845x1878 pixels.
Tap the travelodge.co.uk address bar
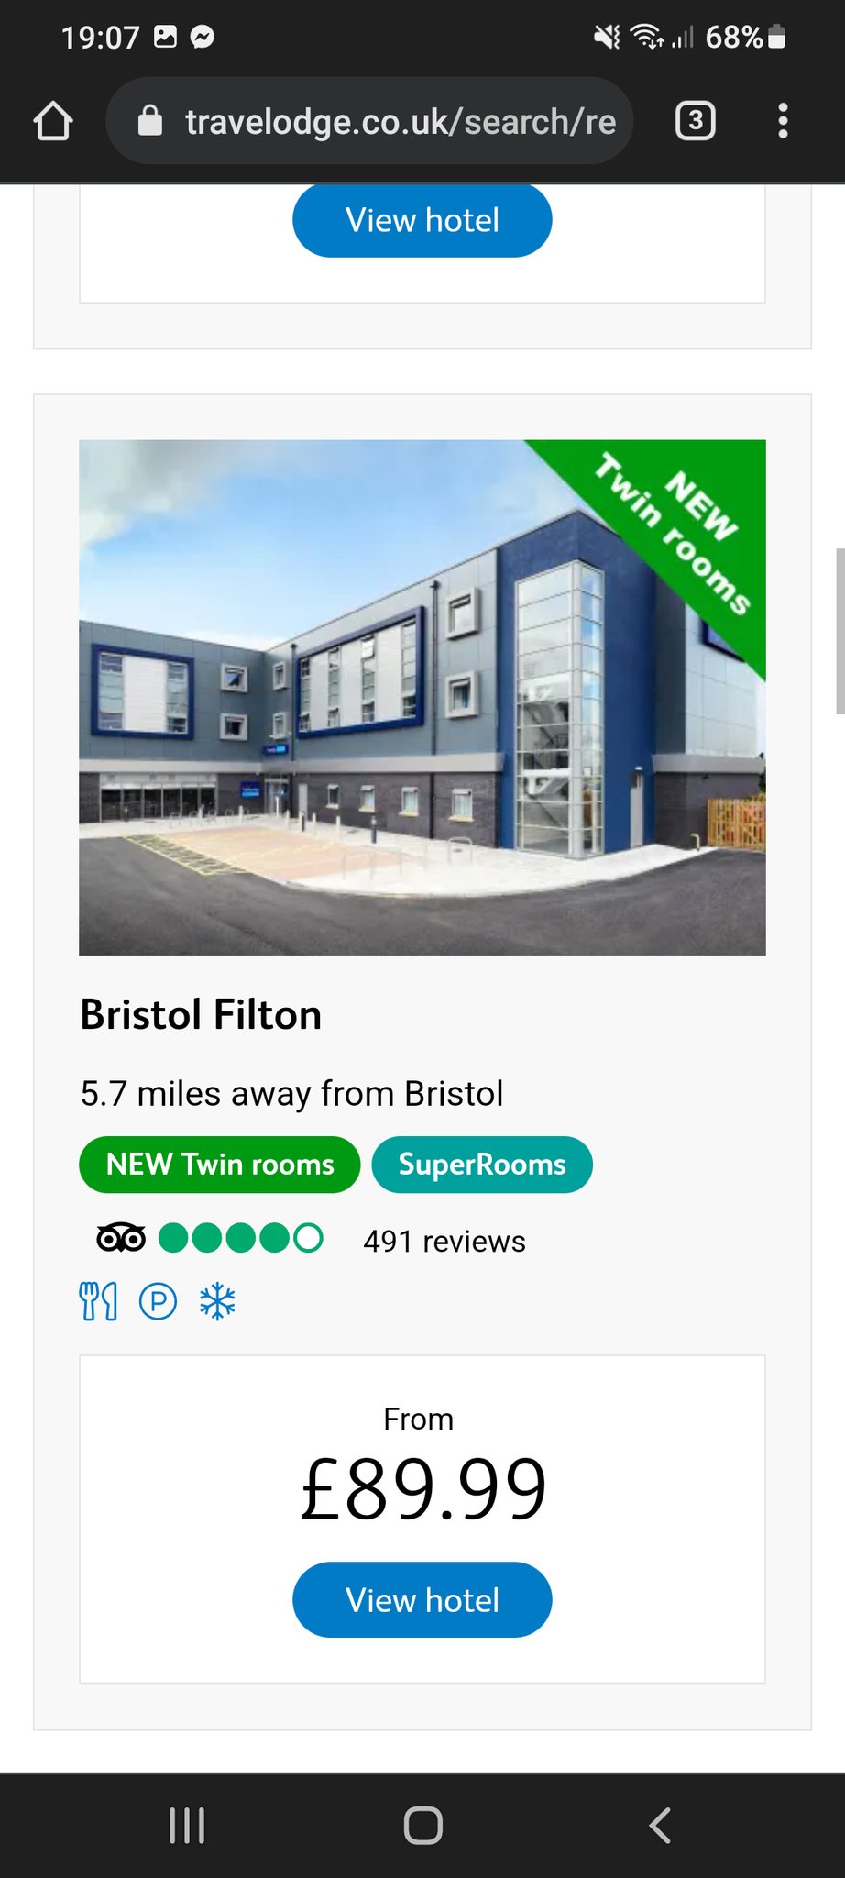pos(399,121)
